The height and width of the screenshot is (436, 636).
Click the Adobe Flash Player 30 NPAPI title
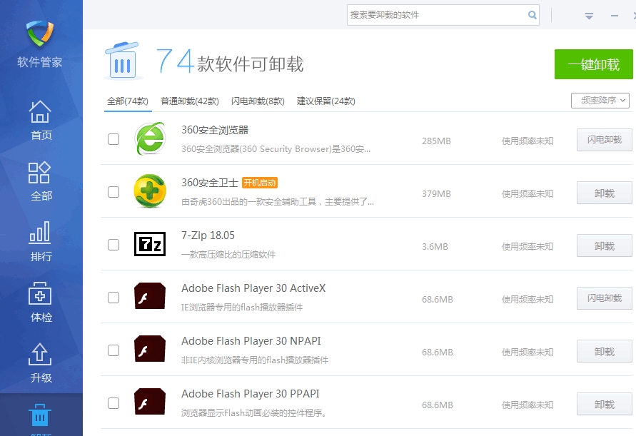pos(251,340)
